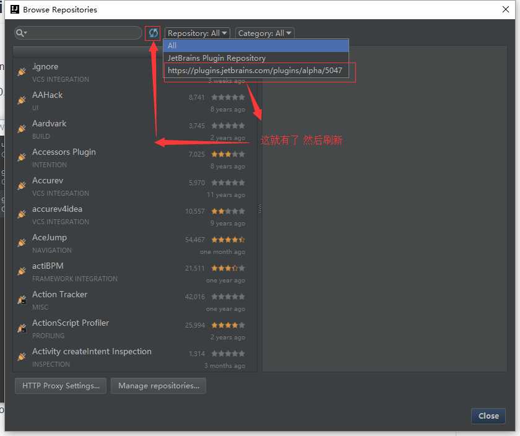The image size is (520, 436).
Task: Click Action Tracker download count 42,016
Action: click(x=195, y=297)
